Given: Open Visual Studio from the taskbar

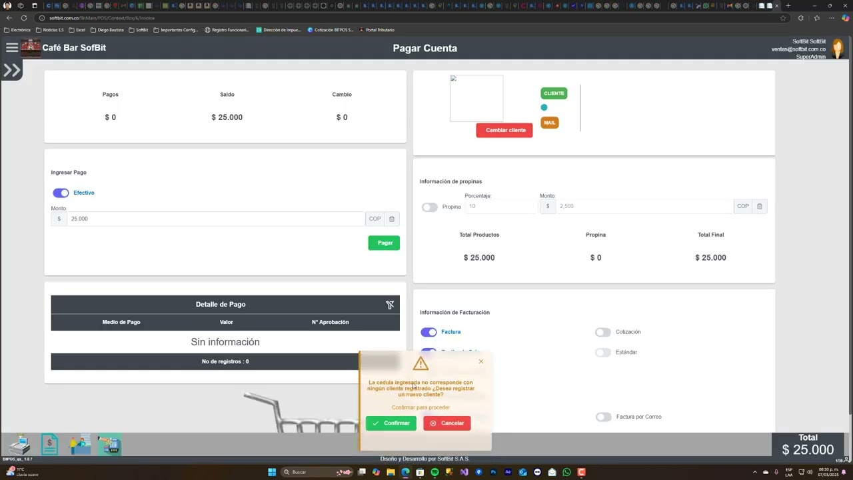Looking at the screenshot, I should [464, 472].
